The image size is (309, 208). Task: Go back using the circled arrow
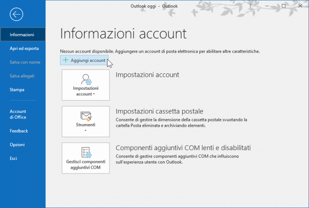16,14
